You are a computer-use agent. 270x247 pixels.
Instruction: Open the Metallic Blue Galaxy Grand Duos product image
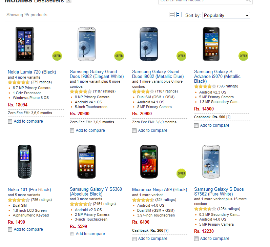[149, 44]
